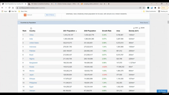Open the Ethiopia country link
The height and width of the screenshot is (95, 169).
click(32, 79)
